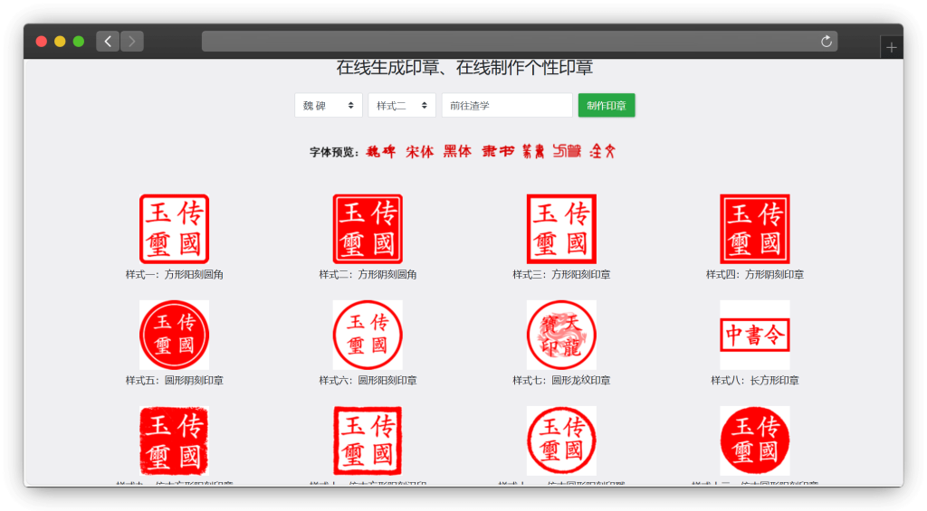Image resolution: width=927 pixels, height=511 pixels.
Task: Click the rough-edged solid round antique seal
Action: tap(754, 440)
